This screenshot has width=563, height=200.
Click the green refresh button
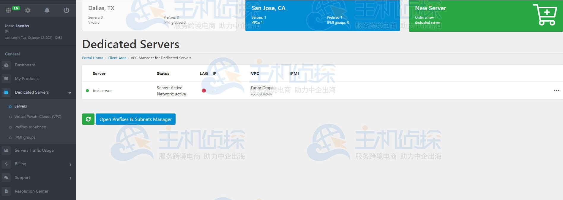(x=88, y=119)
